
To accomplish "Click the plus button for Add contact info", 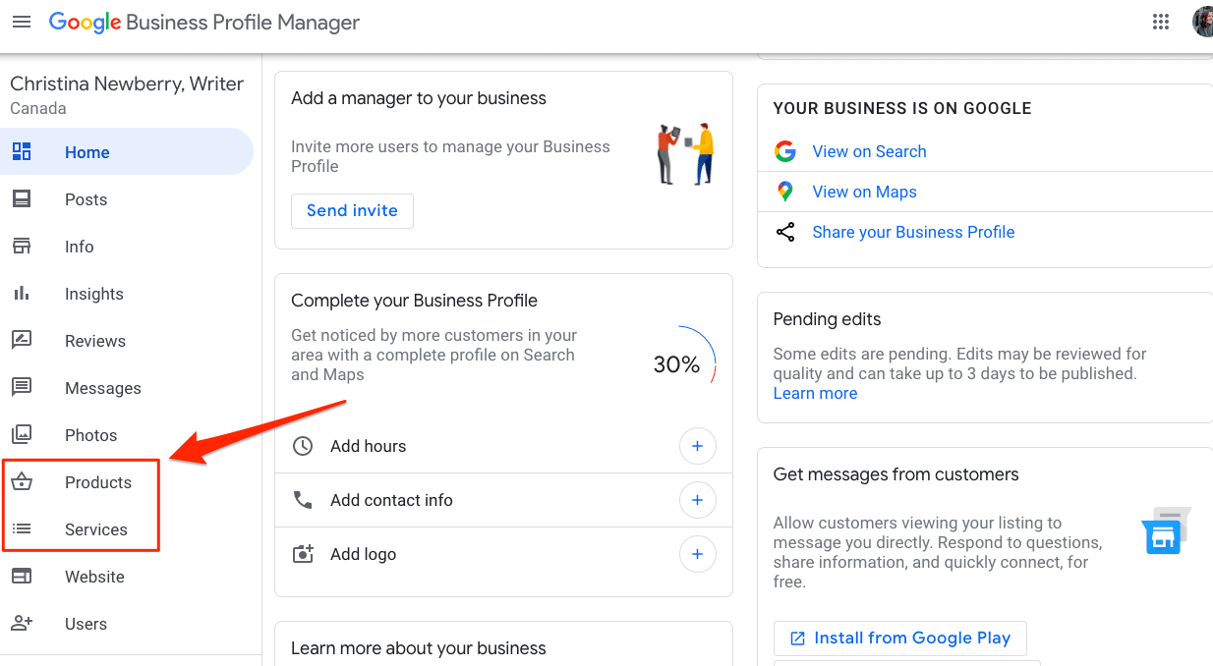I will coord(698,500).
